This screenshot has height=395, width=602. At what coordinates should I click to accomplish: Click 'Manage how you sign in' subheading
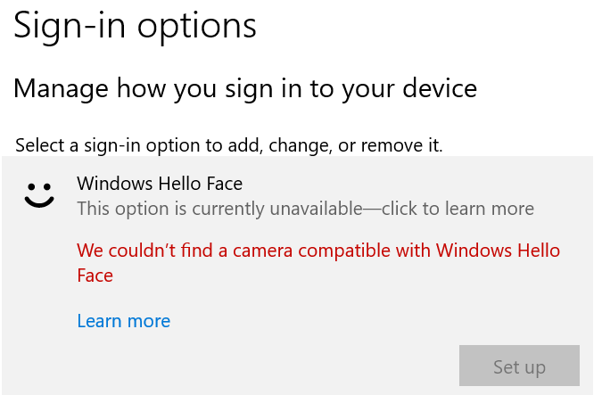(x=245, y=88)
